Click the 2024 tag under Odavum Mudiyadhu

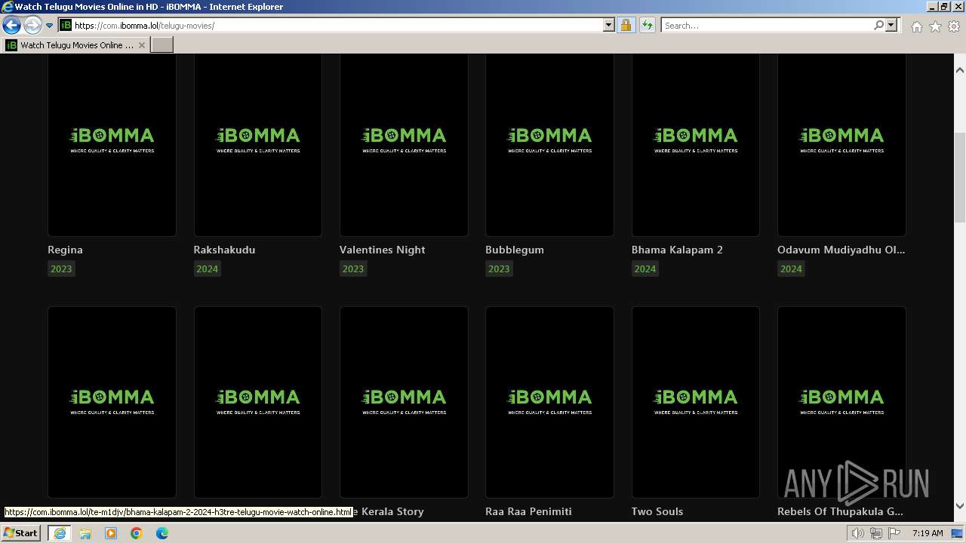(791, 269)
